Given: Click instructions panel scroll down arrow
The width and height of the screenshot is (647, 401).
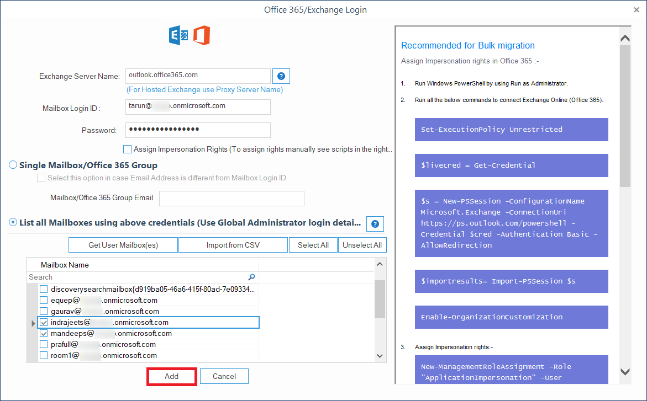Looking at the screenshot, I should pos(625,372).
